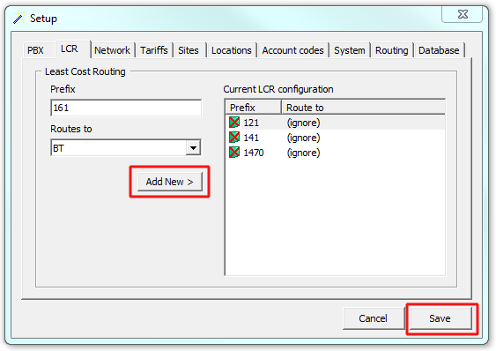Open the Database tab
496x351 pixels.
click(439, 50)
